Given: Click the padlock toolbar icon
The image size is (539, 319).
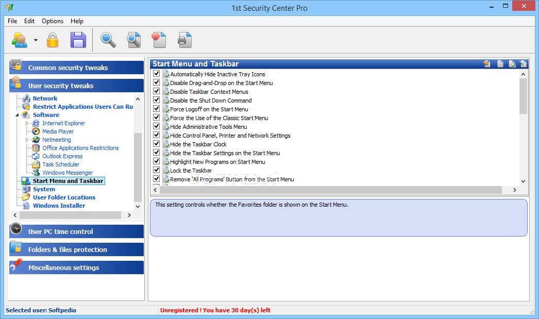Looking at the screenshot, I should click(53, 40).
